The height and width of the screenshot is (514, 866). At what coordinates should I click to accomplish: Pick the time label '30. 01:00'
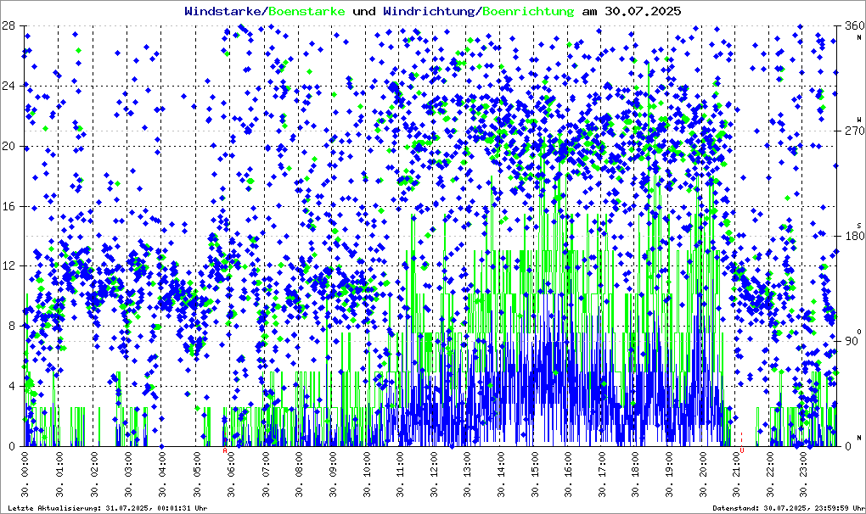point(59,474)
